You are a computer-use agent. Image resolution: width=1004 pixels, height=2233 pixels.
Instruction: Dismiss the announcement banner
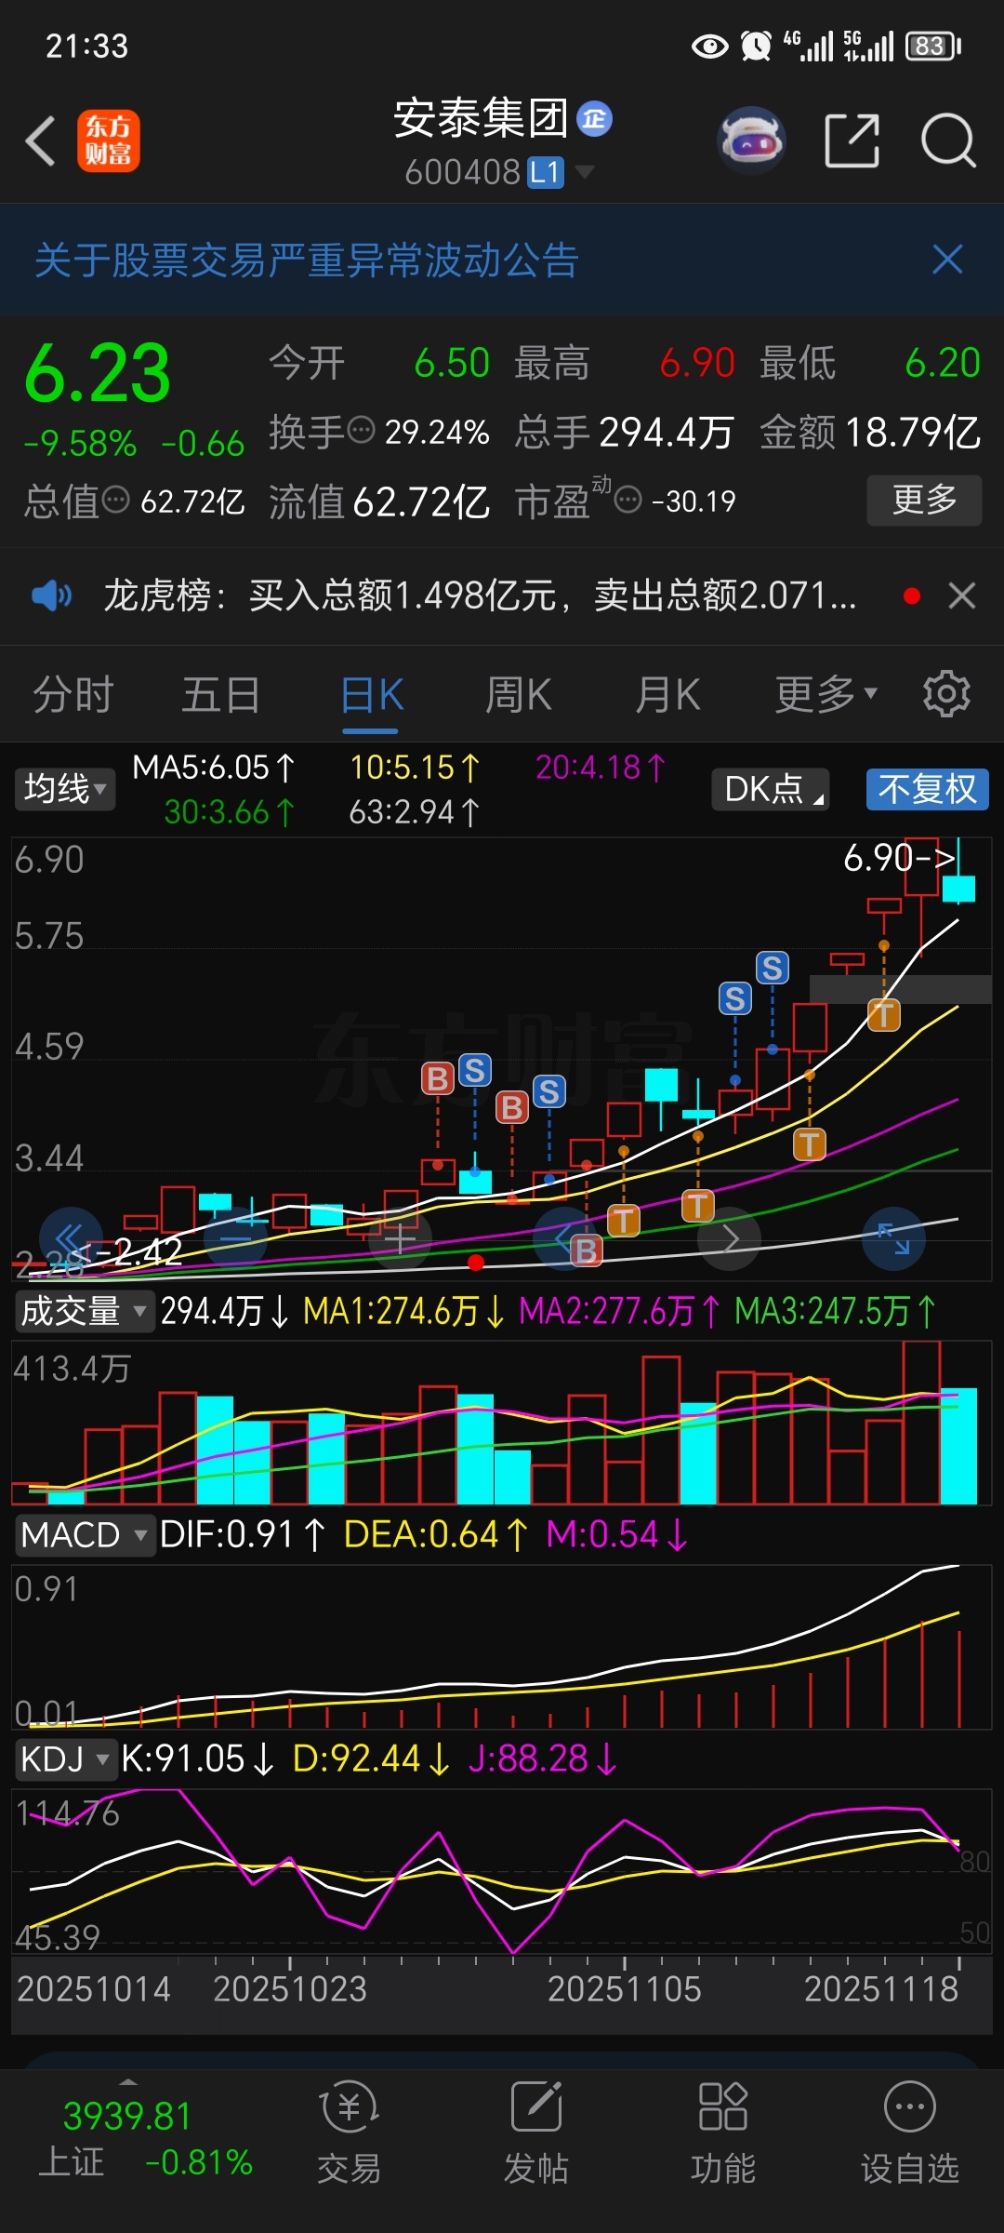tap(947, 260)
